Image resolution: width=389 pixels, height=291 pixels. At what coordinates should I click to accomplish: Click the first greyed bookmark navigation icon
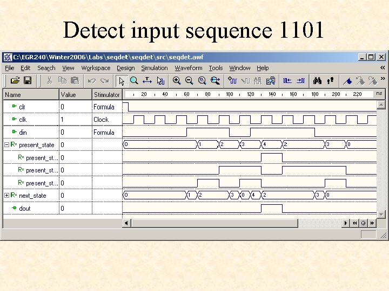[x=360, y=81]
